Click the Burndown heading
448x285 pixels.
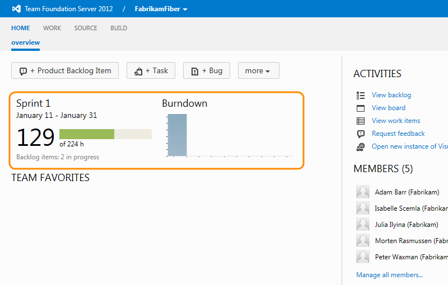tap(185, 103)
